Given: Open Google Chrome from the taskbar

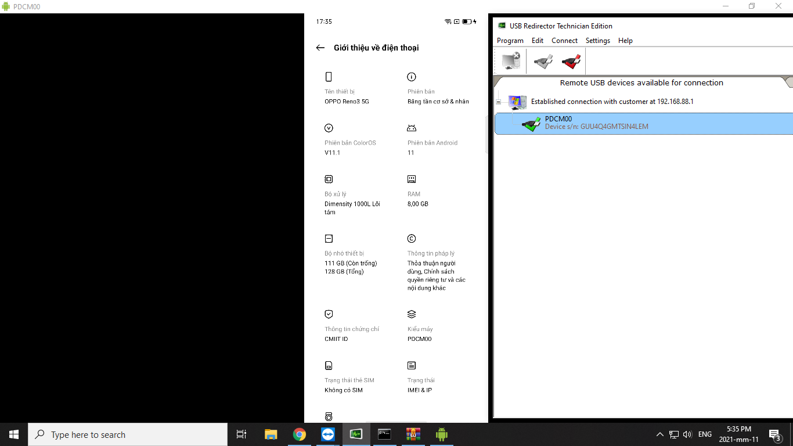Looking at the screenshot, I should [299, 434].
